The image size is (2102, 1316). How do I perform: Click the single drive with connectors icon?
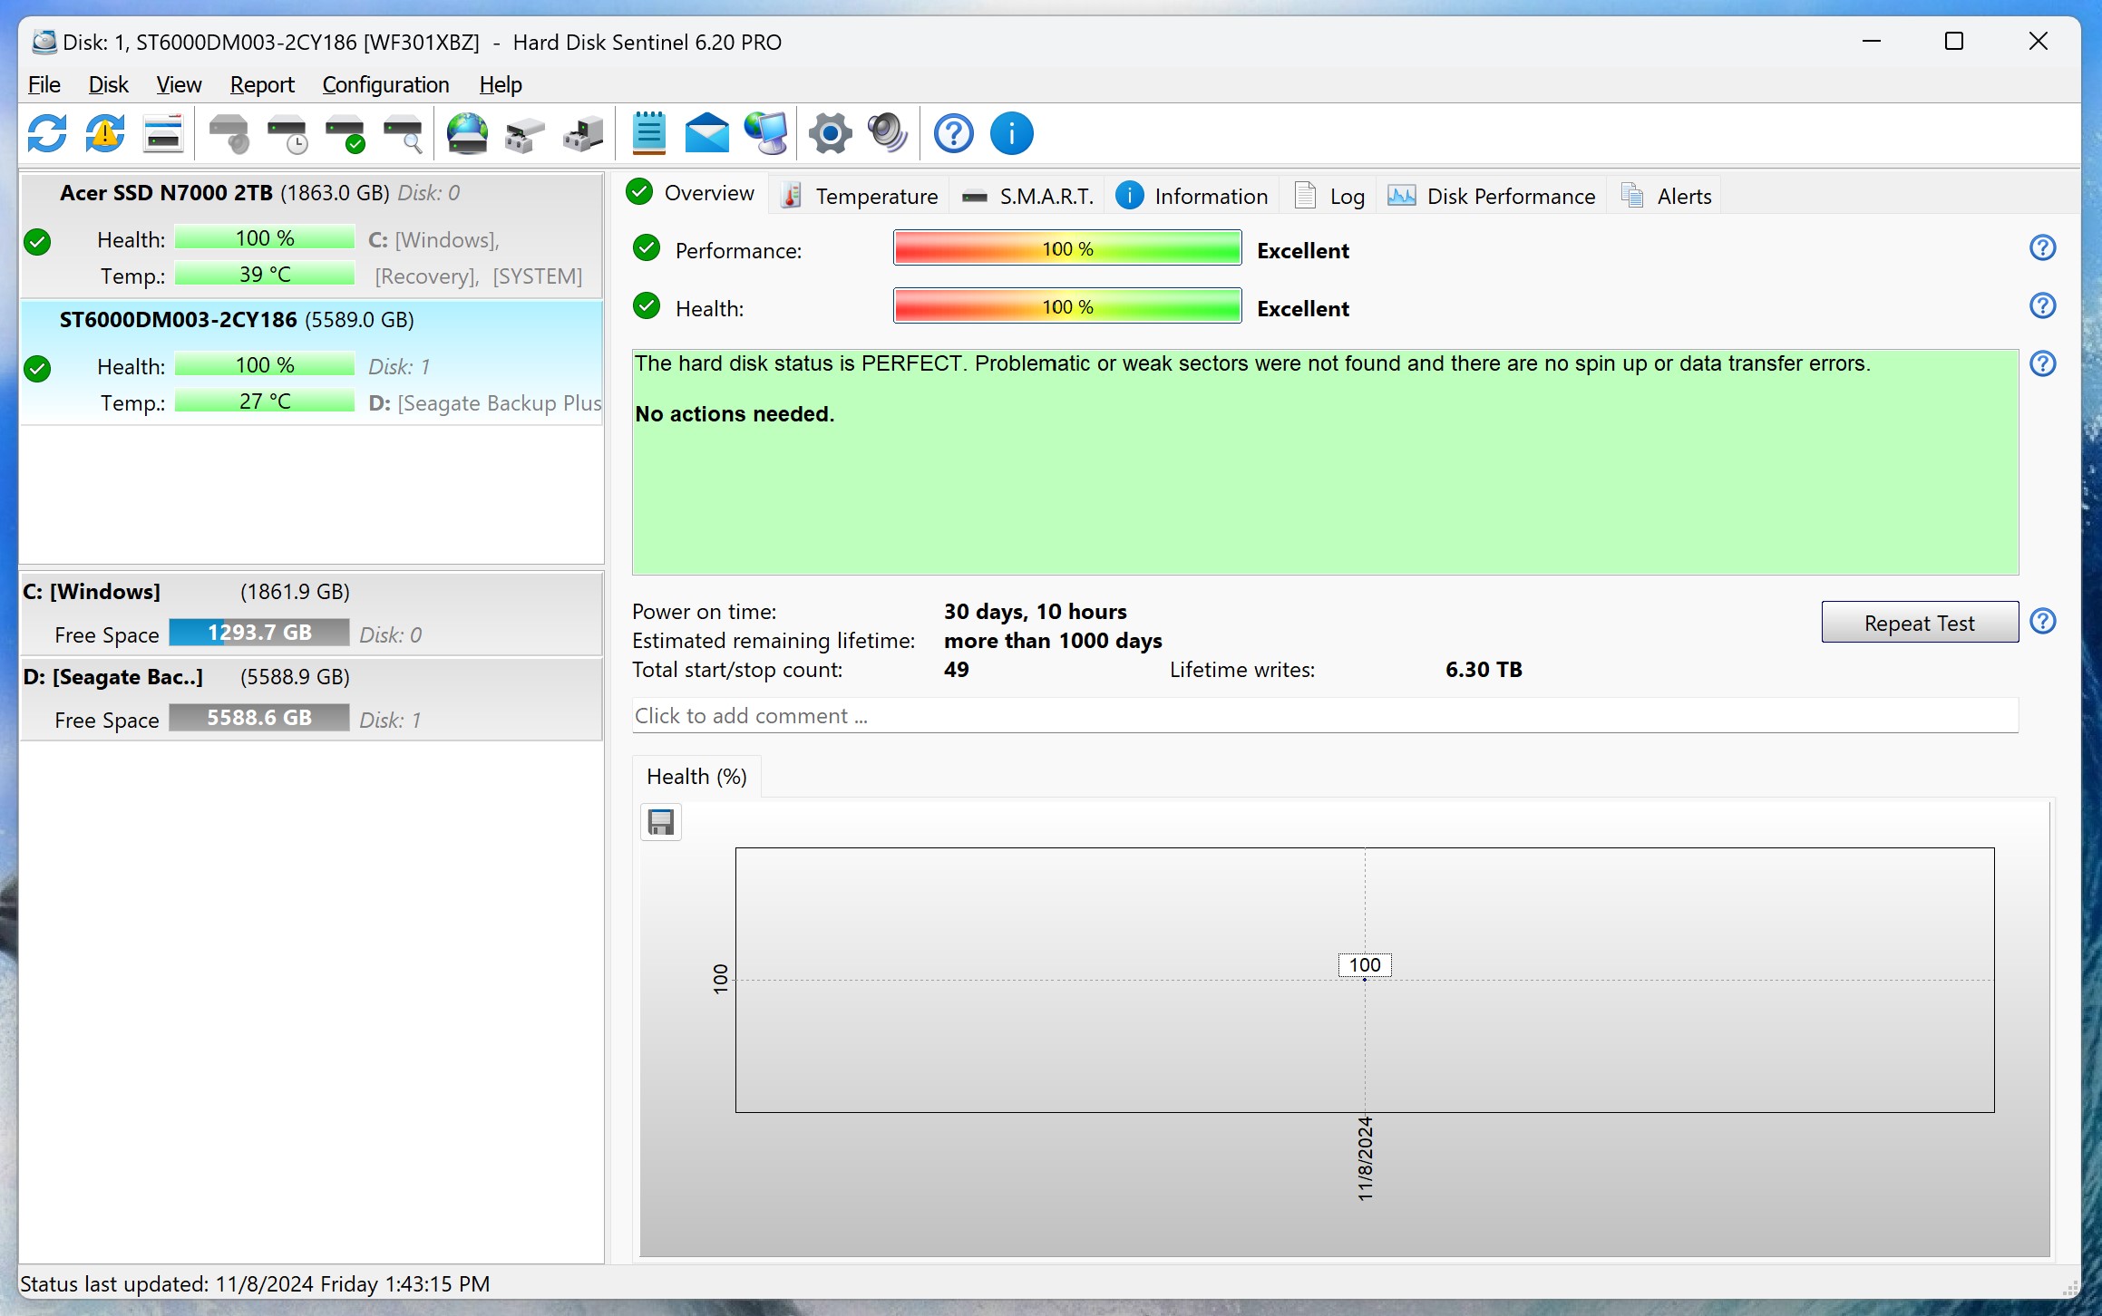click(x=525, y=134)
